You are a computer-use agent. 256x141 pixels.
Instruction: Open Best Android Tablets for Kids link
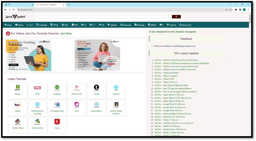pyautogui.click(x=171, y=85)
